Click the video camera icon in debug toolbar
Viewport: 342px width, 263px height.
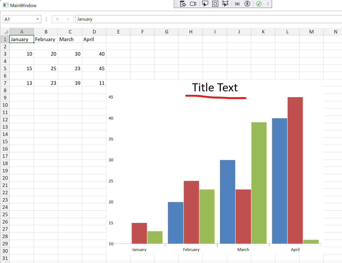pyautogui.click(x=193, y=4)
